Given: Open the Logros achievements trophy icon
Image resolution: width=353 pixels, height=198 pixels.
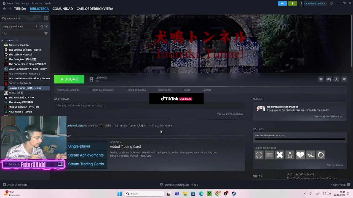Looking at the screenshot, I should [x=91, y=79].
